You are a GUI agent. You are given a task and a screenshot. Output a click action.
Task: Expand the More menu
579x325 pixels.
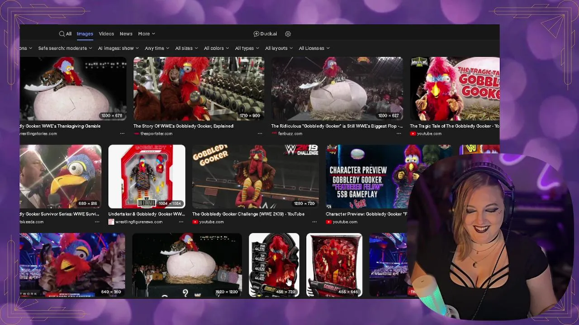tap(147, 34)
